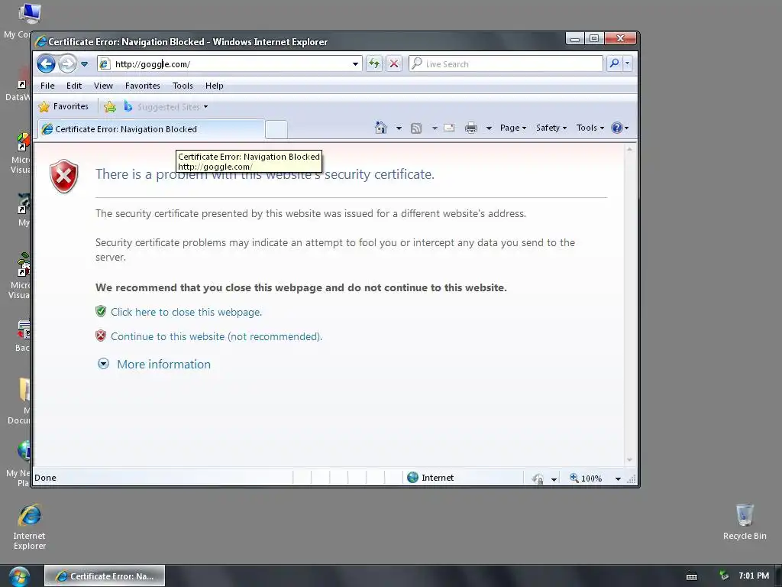Screen dimensions: 782x587
Task: Click the Home page icon
Action: click(x=380, y=128)
